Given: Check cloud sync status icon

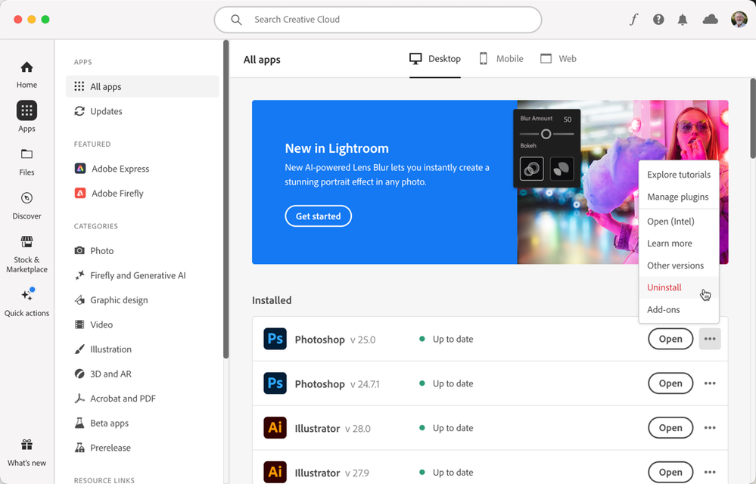Looking at the screenshot, I should [x=710, y=19].
